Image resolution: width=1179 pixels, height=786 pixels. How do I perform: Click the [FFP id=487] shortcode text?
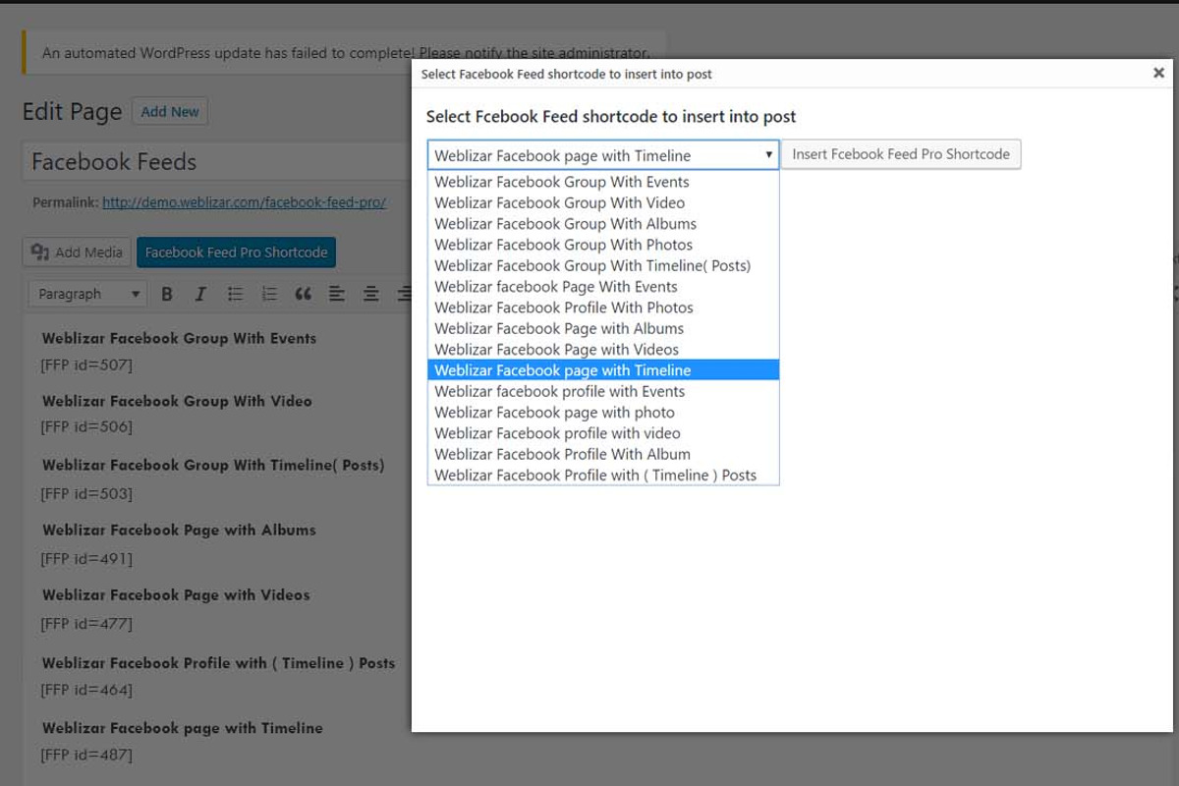pos(86,755)
